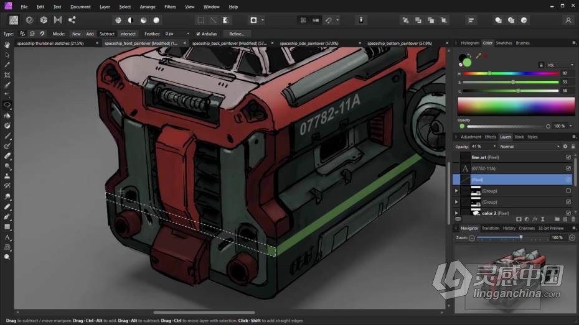Apply Auto Contrast half-circle icon
Viewport: 579px width, 325px height.
[131, 21]
